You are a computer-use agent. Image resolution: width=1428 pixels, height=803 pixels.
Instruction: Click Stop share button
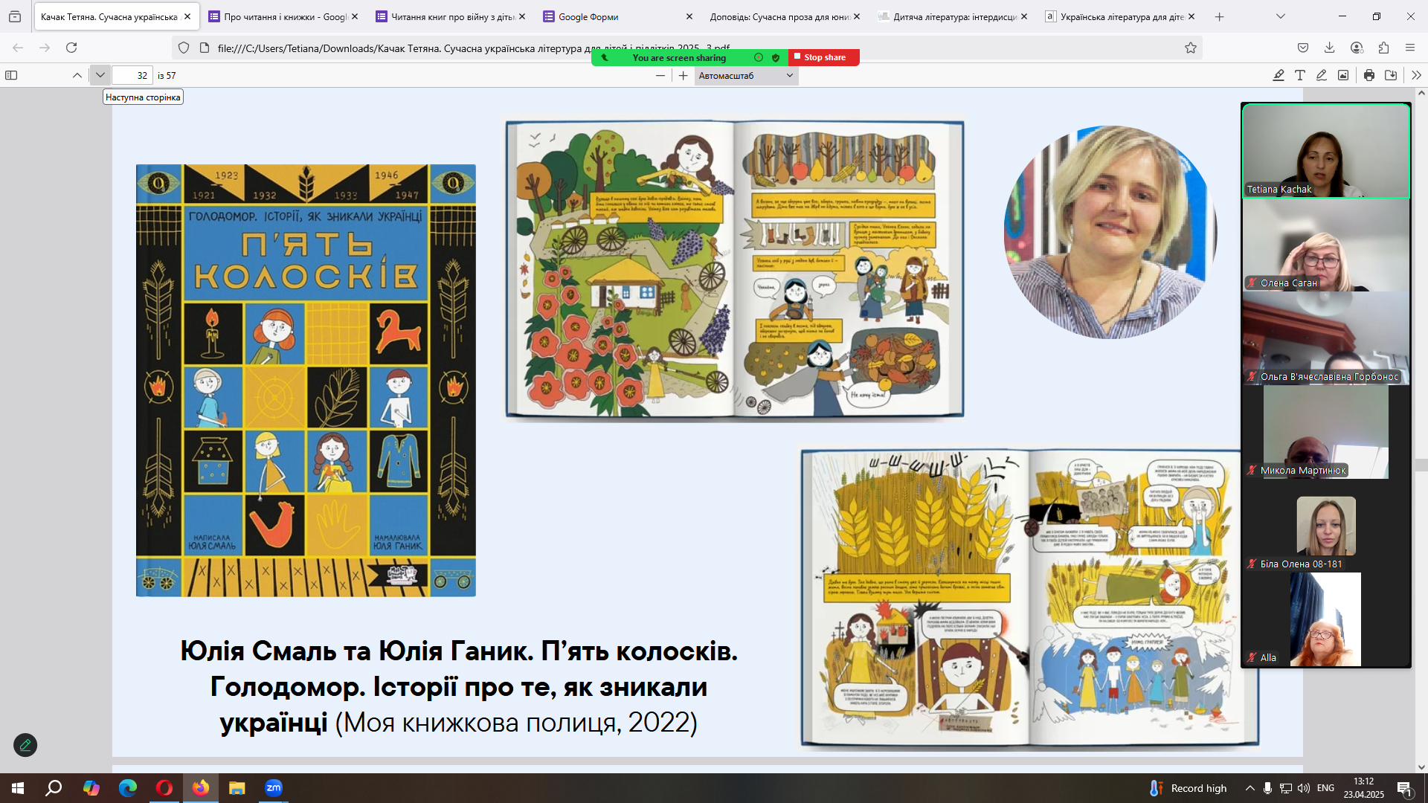click(824, 57)
